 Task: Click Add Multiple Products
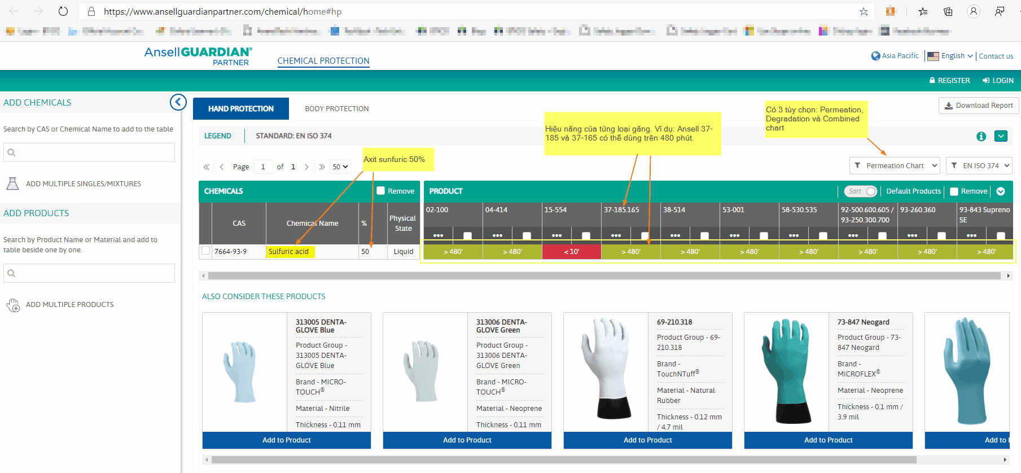tap(70, 305)
